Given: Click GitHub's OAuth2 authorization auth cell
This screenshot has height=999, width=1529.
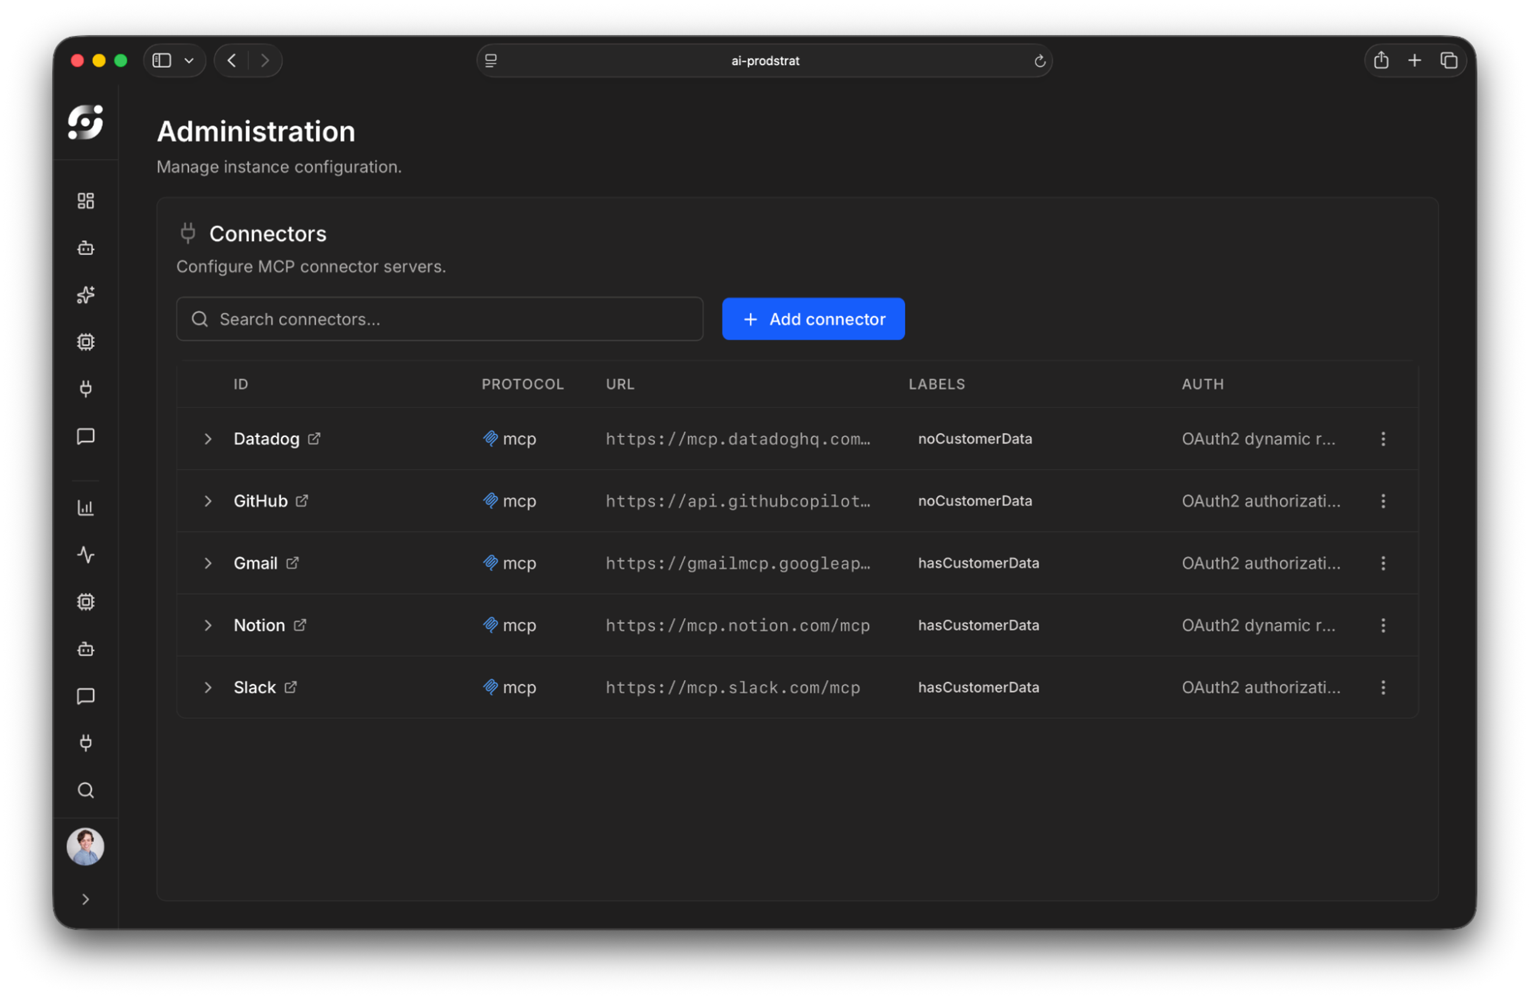Looking at the screenshot, I should [x=1261, y=501].
